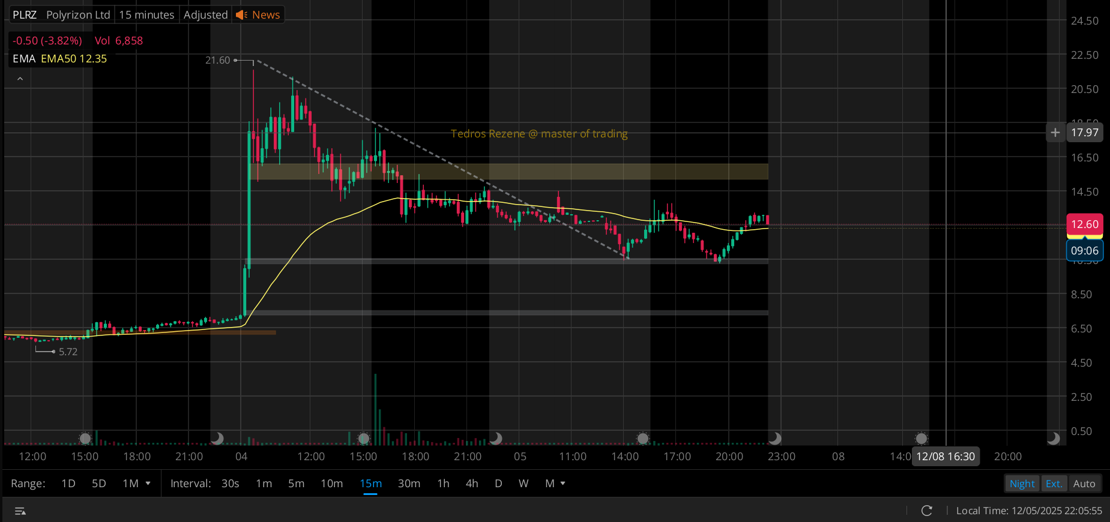
Task: Select the 15m interval
Action: click(371, 484)
